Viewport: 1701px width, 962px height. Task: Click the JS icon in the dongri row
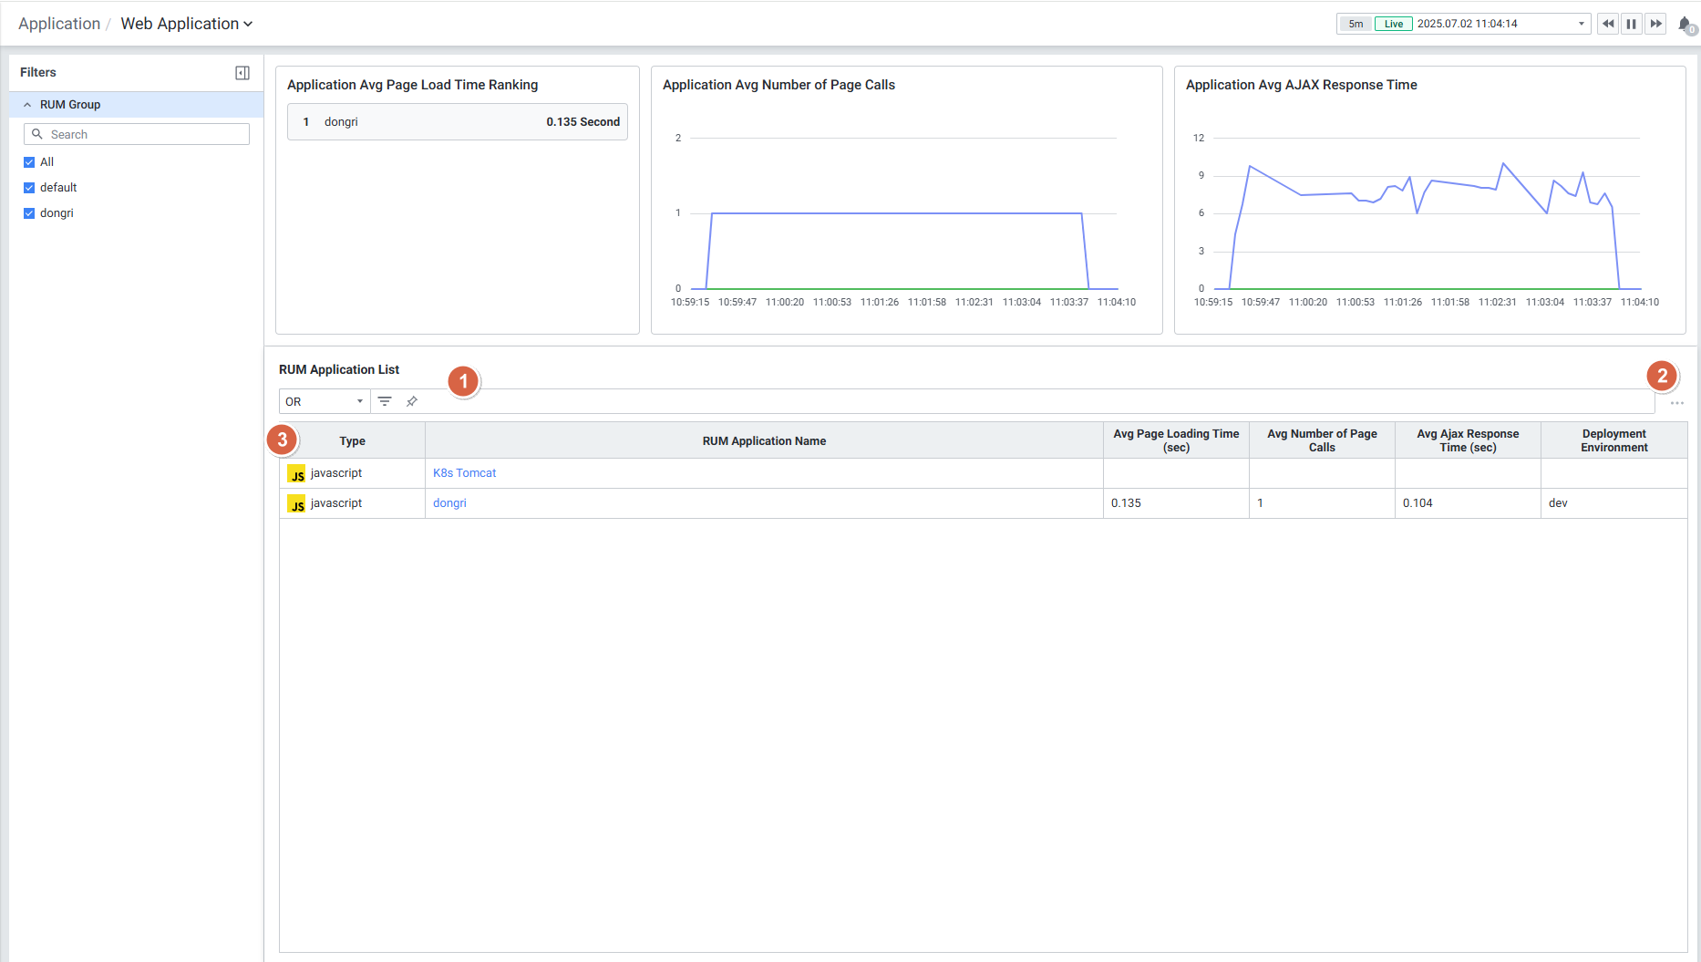[x=296, y=503]
